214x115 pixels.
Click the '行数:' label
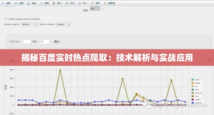click(x=34, y=41)
